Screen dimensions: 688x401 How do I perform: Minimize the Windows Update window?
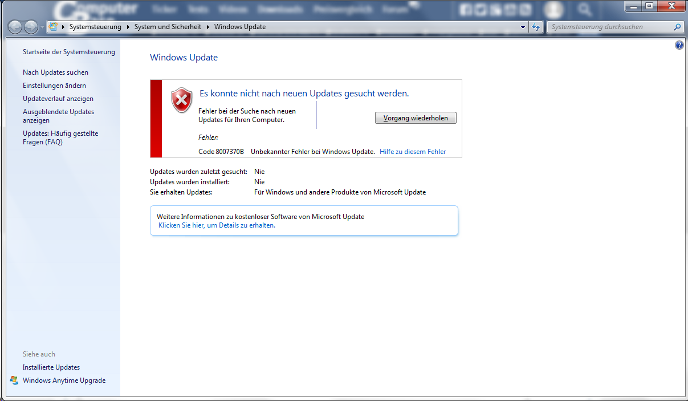[x=634, y=6]
